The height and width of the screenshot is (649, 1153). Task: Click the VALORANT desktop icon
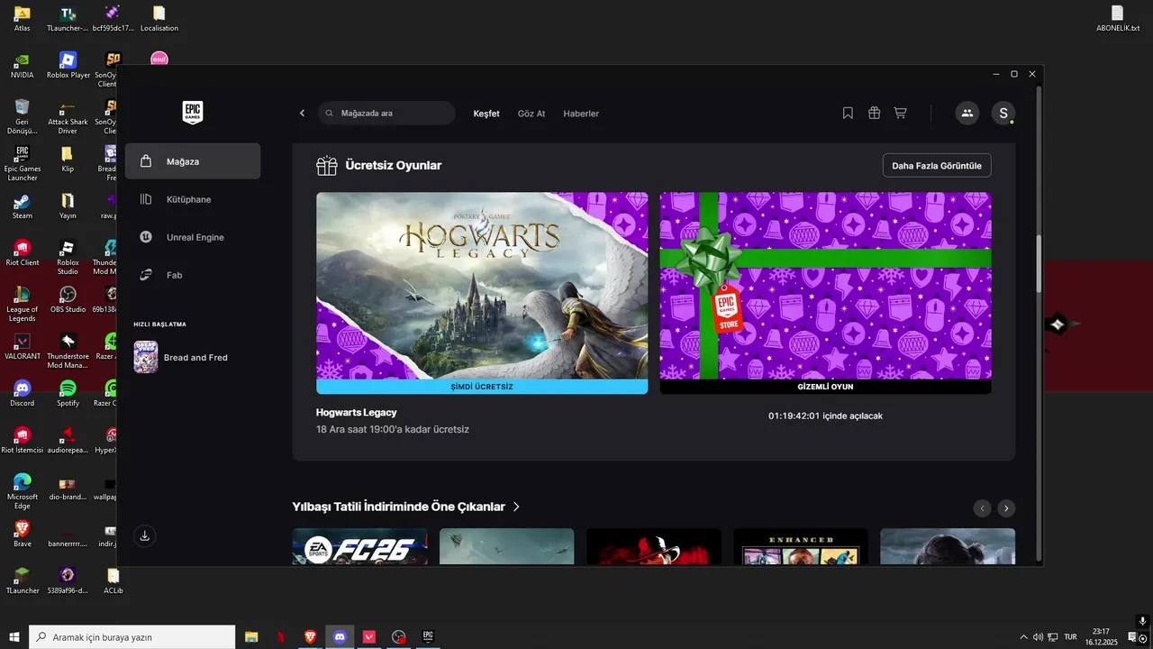tap(23, 347)
